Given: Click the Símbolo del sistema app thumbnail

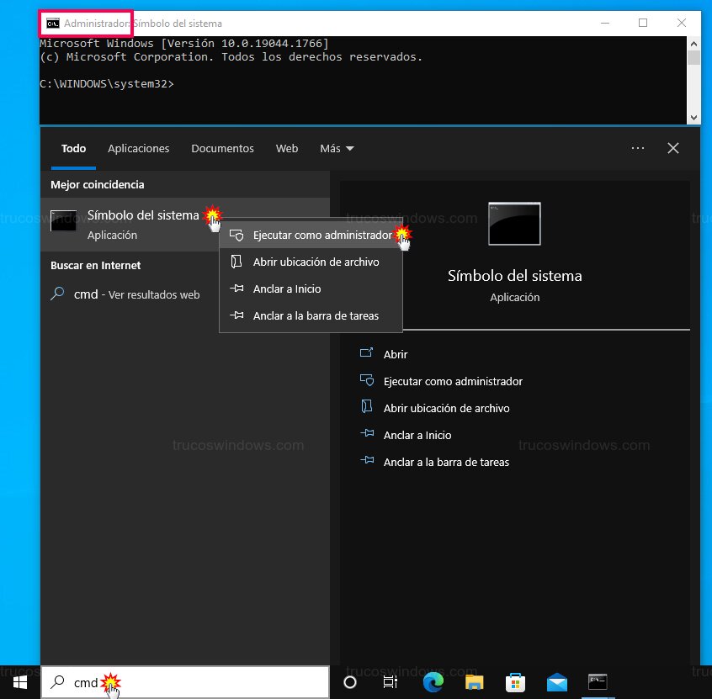Looking at the screenshot, I should tap(514, 223).
